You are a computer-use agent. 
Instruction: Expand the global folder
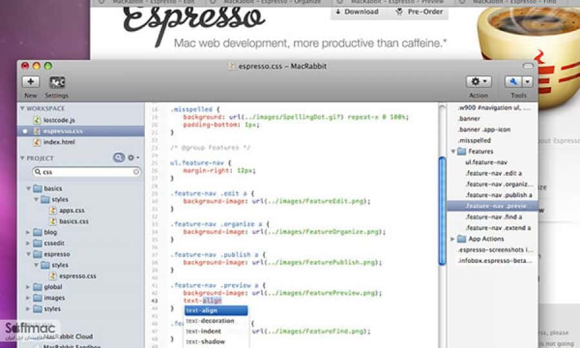click(28, 287)
